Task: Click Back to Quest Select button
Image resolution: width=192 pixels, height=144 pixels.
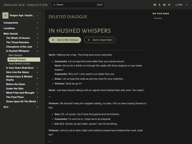Action: (100, 40)
